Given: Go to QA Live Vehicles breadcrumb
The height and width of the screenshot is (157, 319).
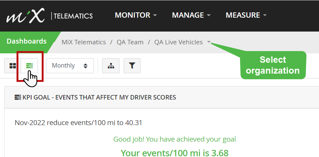Looking at the screenshot, I should pos(178,42).
